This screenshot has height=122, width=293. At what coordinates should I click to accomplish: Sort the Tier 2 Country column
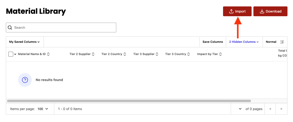tap(125, 54)
